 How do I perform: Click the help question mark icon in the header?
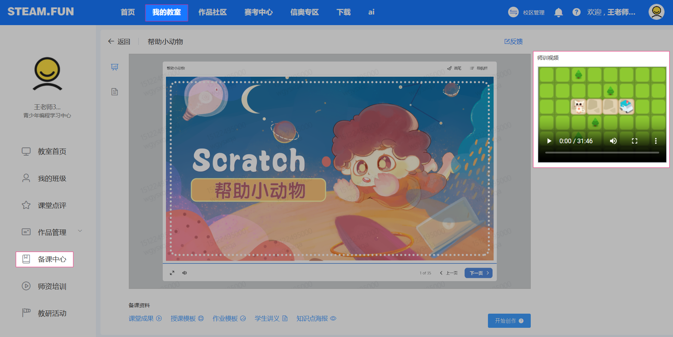coord(576,12)
